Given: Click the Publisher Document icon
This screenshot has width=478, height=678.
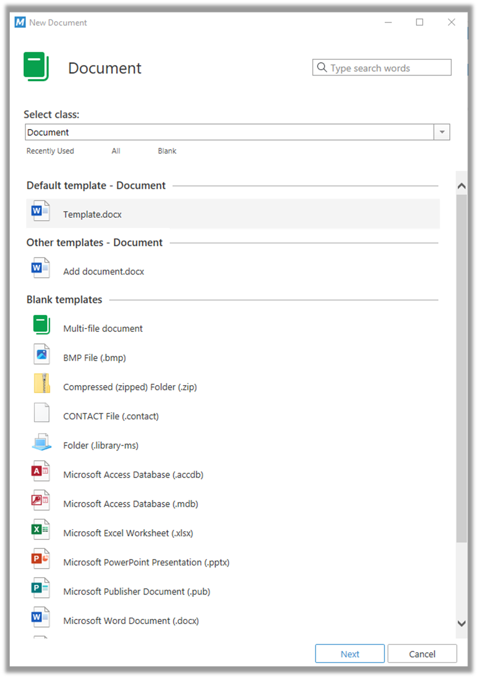Looking at the screenshot, I should pyautogui.click(x=41, y=588).
